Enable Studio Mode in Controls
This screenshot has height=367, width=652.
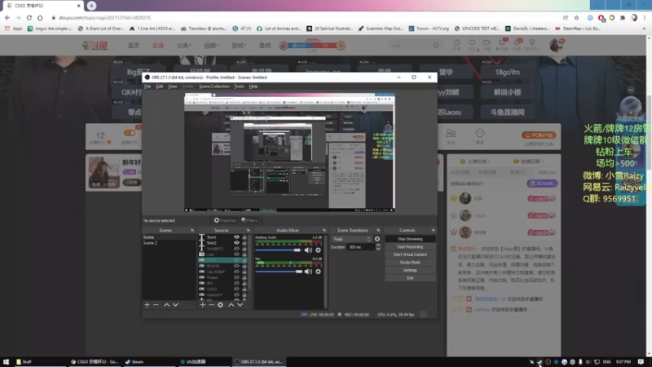(x=410, y=263)
